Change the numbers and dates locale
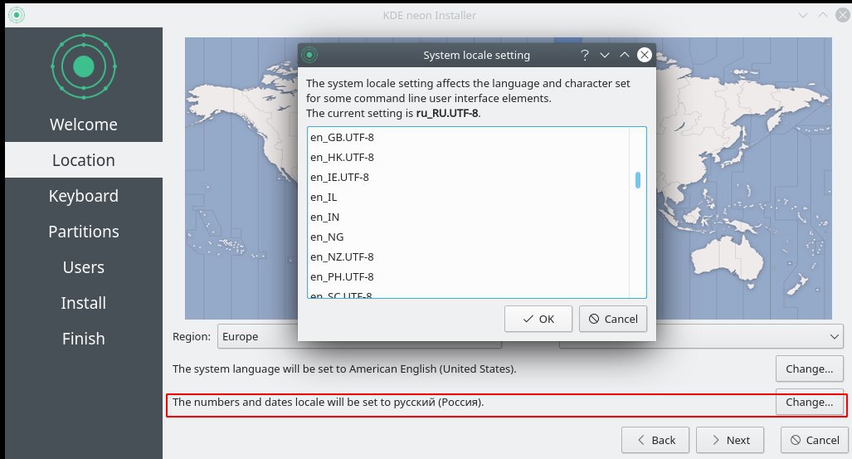Image resolution: width=852 pixels, height=459 pixels. pos(809,403)
